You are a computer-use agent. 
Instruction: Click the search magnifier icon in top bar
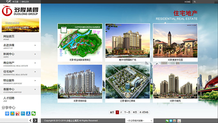[195, 2]
